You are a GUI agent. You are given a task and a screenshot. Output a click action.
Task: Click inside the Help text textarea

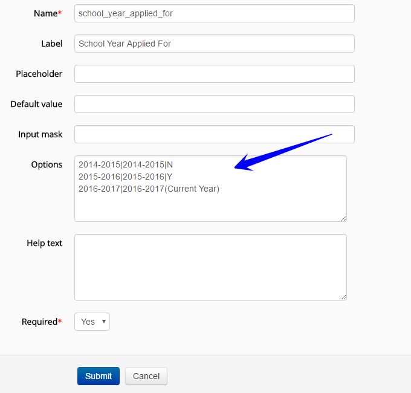click(210, 267)
